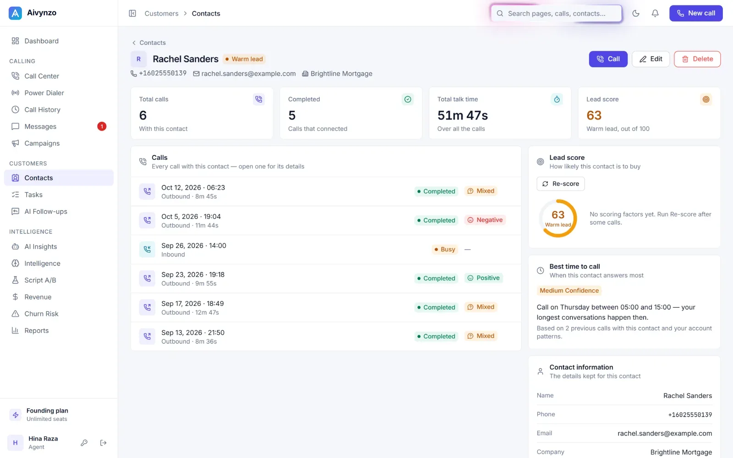This screenshot has height=458, width=733.
Task: Go to Call Center
Action: point(59,76)
